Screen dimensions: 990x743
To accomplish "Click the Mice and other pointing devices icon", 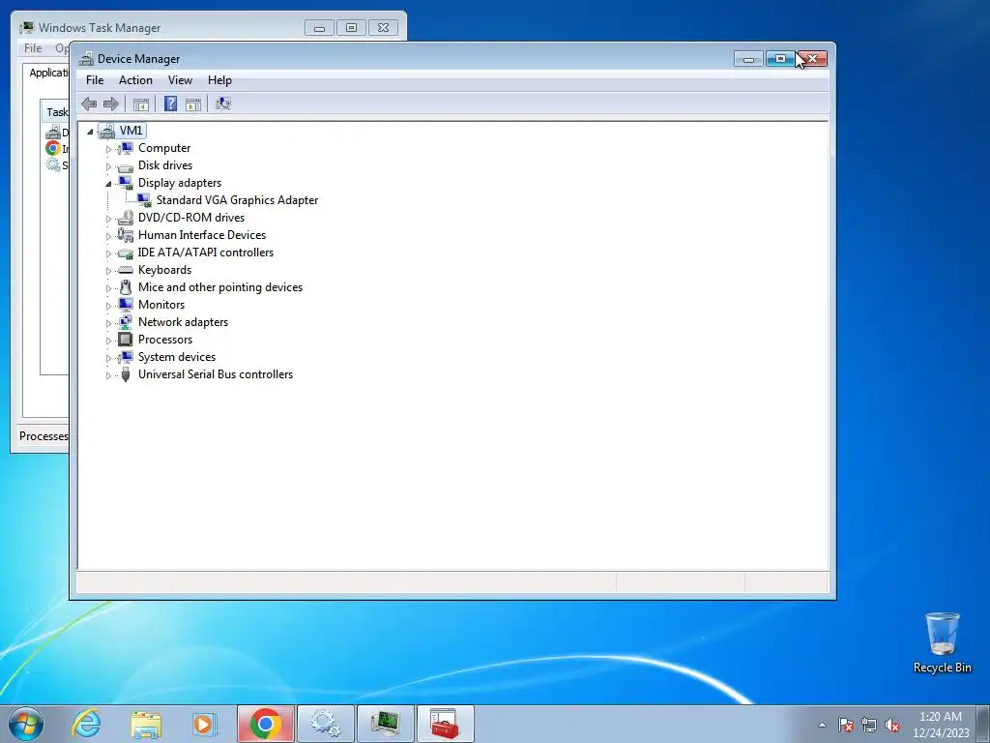I will pos(125,287).
